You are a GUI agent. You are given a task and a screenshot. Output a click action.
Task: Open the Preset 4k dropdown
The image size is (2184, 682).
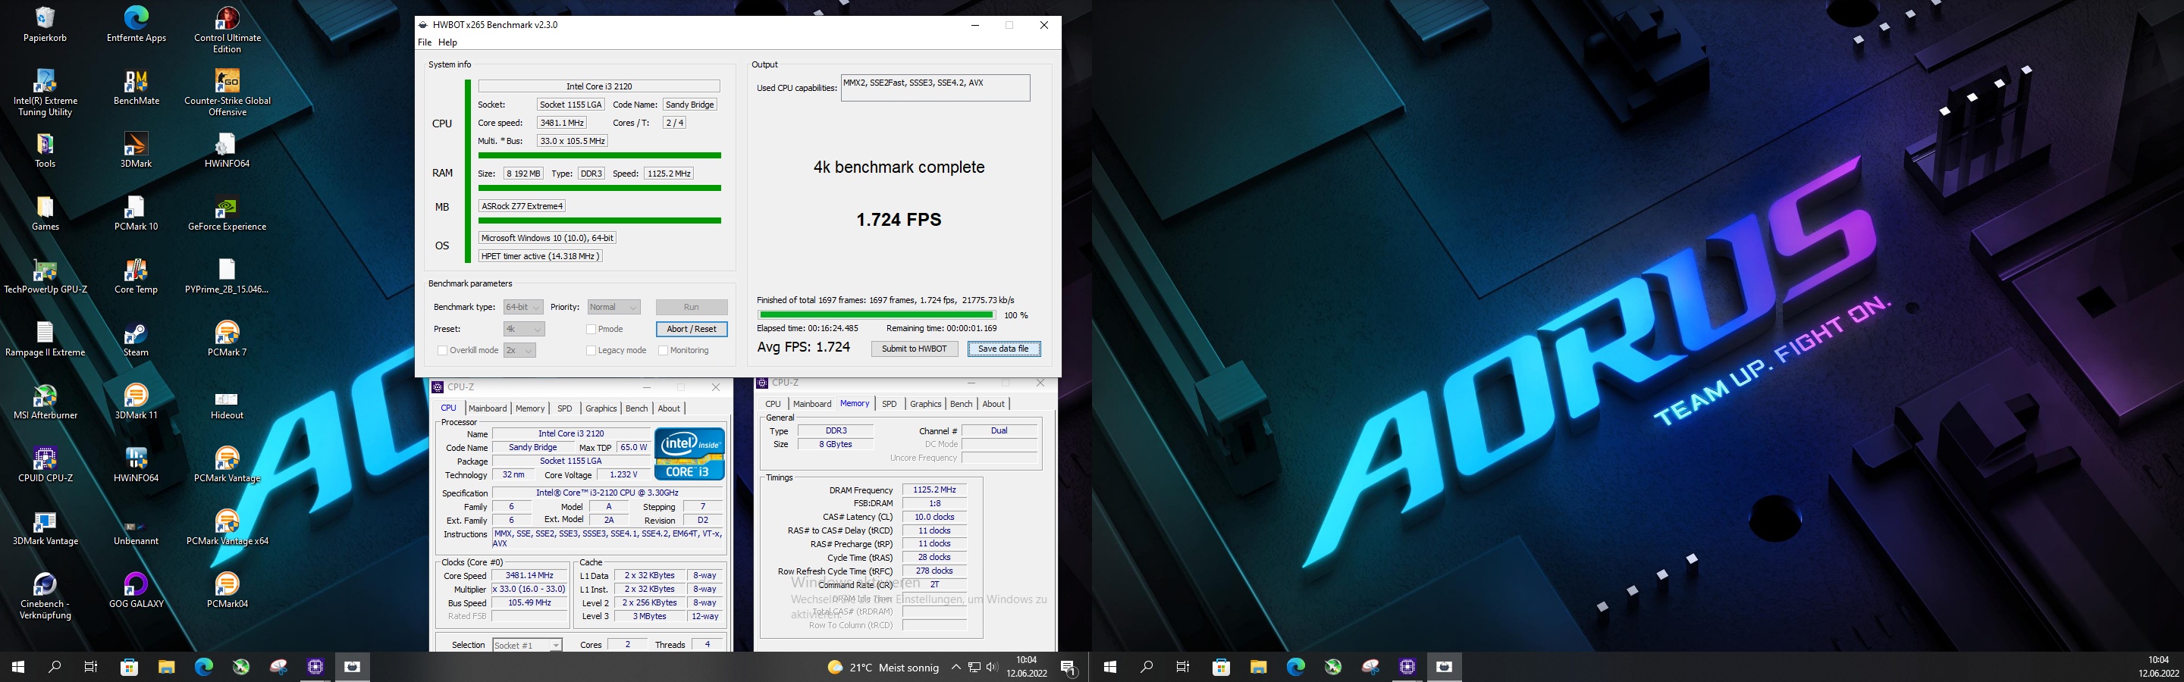523,329
